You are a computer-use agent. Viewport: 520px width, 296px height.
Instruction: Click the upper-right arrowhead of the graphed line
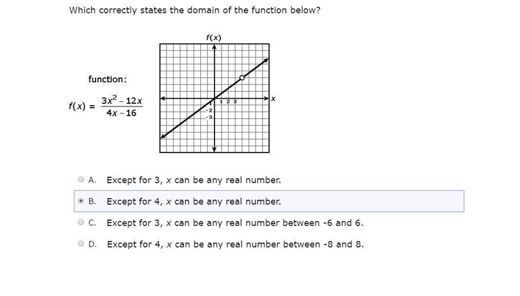tap(266, 60)
